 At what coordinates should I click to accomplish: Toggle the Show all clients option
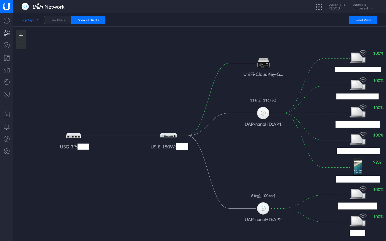click(x=88, y=20)
